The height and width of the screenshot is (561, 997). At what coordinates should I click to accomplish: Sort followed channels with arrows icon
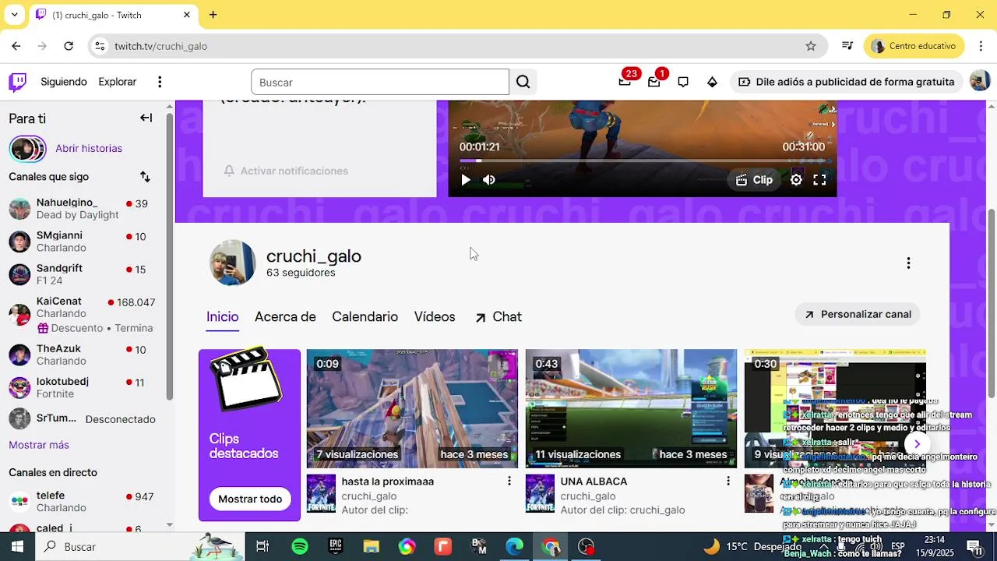[145, 177]
